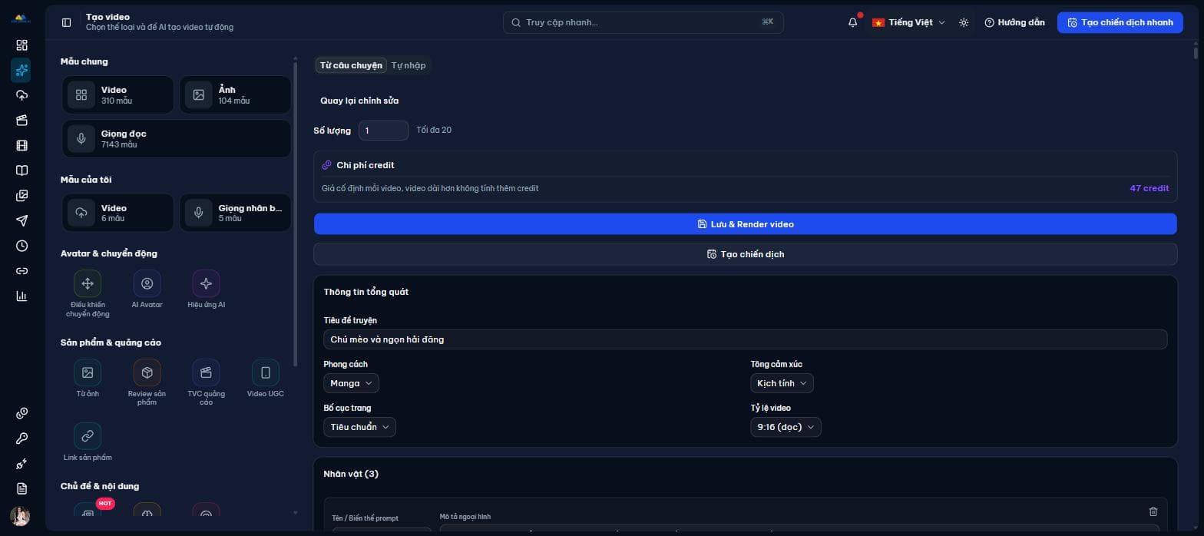Collapse the side panel toggle icon
This screenshot has width=1204, height=536.
click(x=66, y=22)
